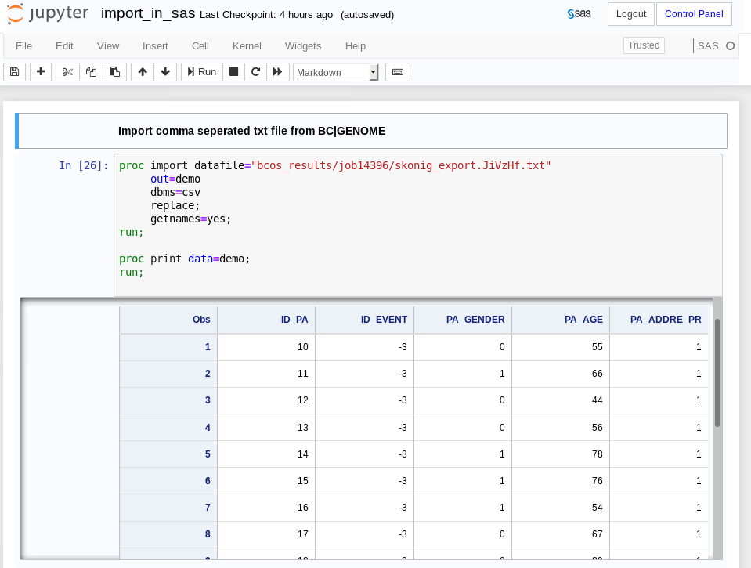Open the Insert menu
The height and width of the screenshot is (568, 751).
[155, 46]
